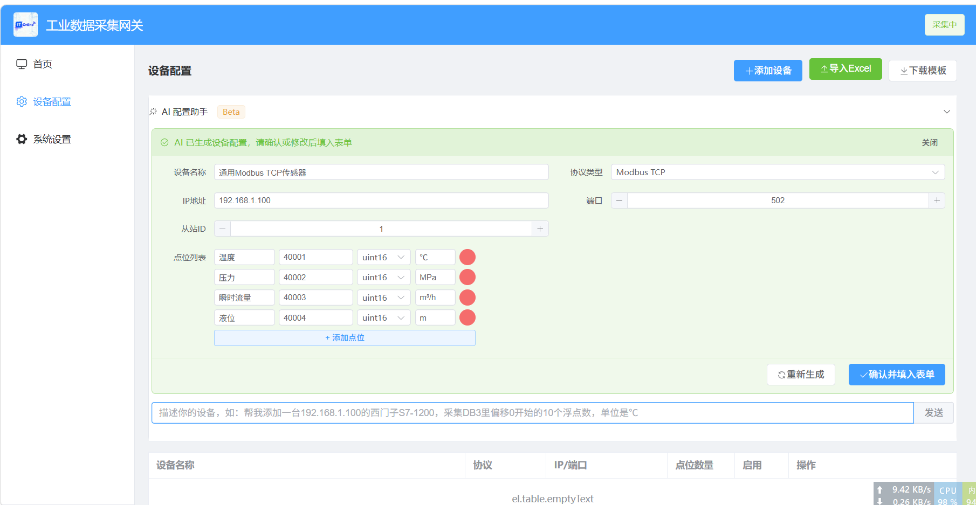Decrease the 端口 value with minus

619,200
